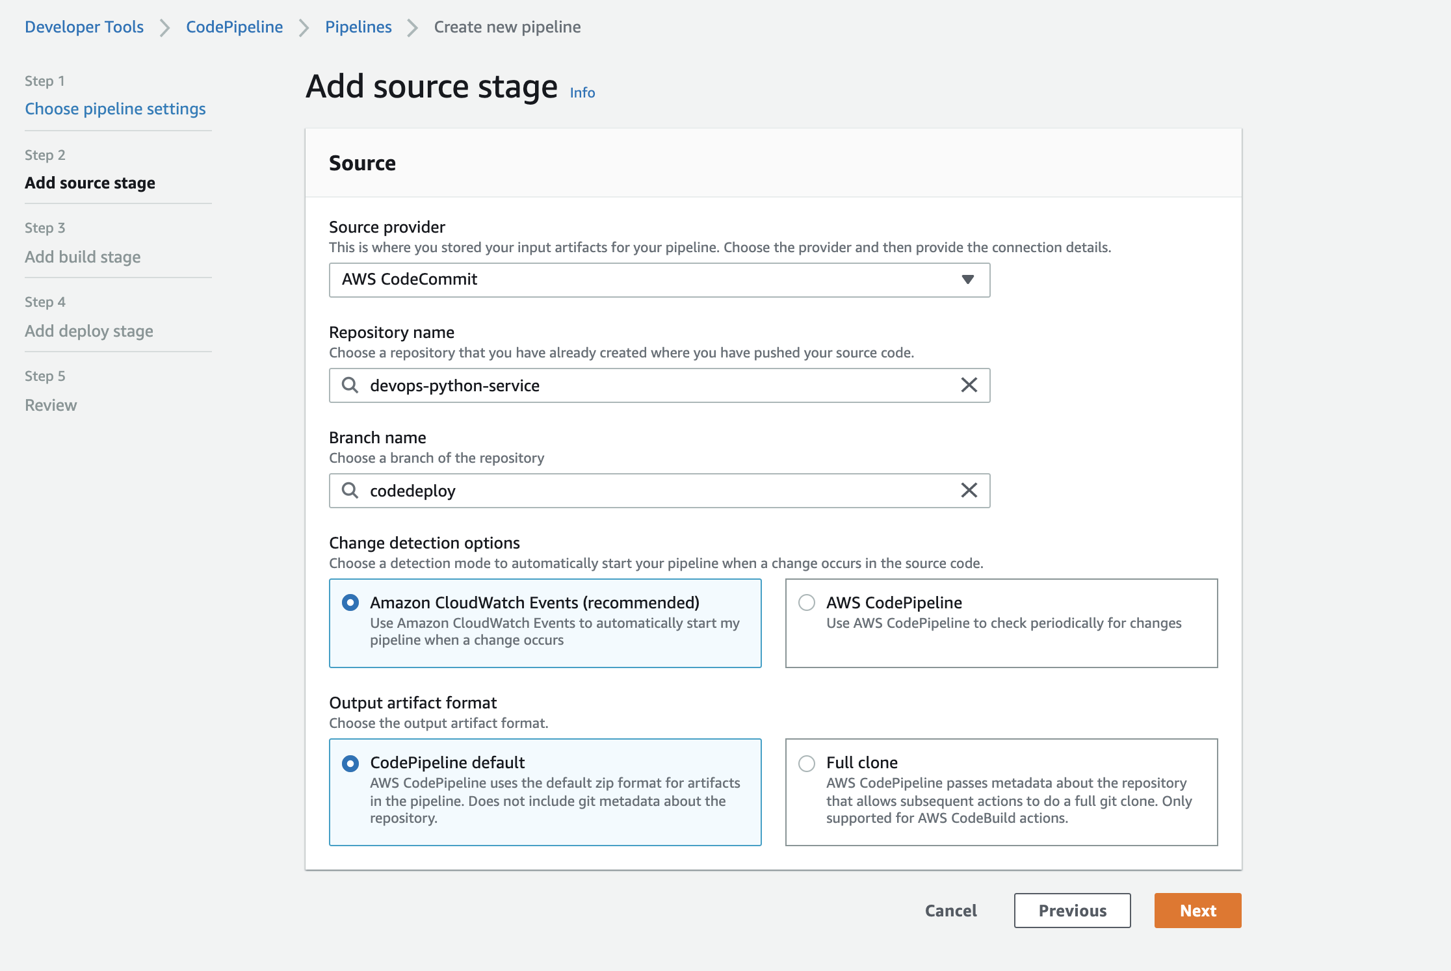Cancel the pipeline creation
The height and width of the screenshot is (971, 1451).
click(x=950, y=911)
